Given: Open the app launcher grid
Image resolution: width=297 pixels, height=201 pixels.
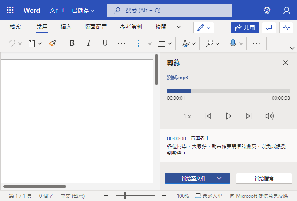Looking at the screenshot, I should [x=10, y=10].
